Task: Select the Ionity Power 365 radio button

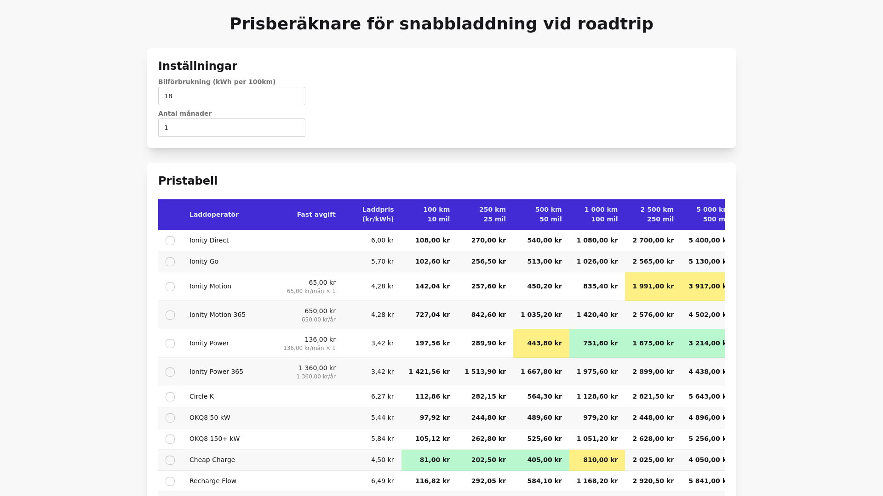Action: coord(170,372)
